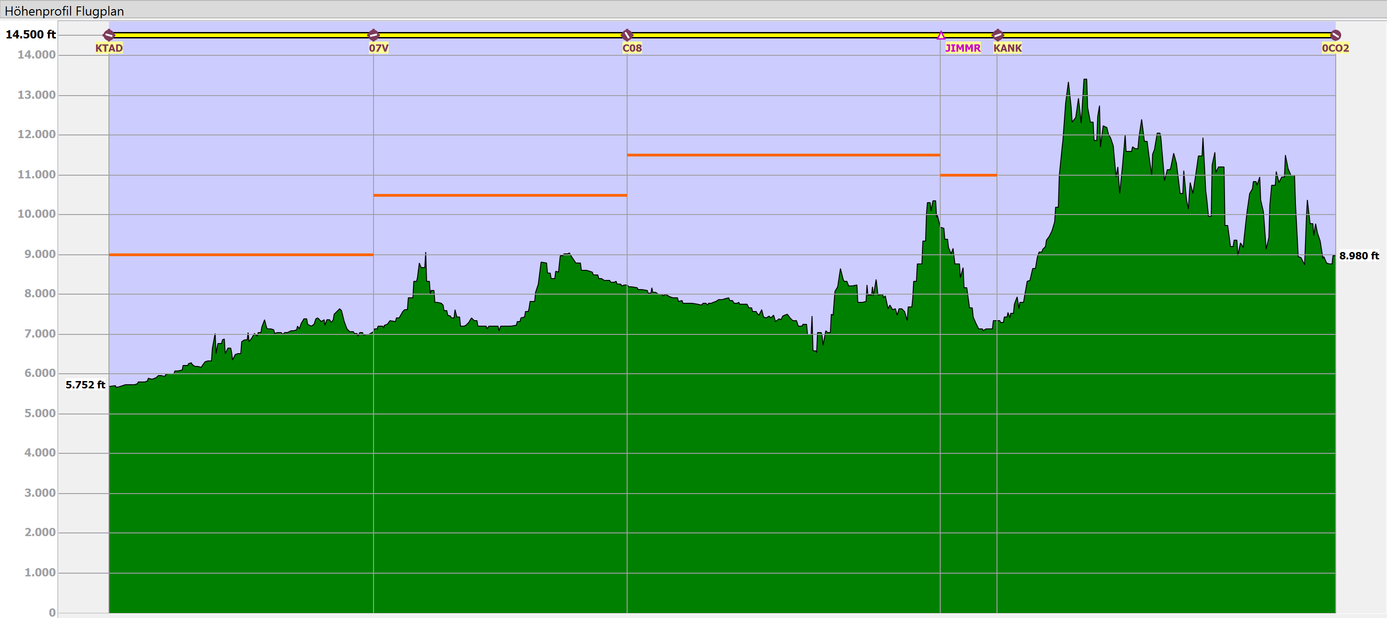Click the KTAD airport waypoint icon
The height and width of the screenshot is (618, 1387).
[109, 35]
